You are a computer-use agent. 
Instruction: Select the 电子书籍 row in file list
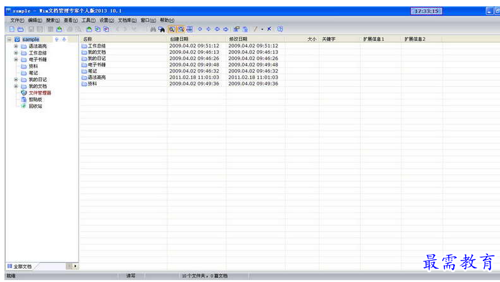coord(96,65)
